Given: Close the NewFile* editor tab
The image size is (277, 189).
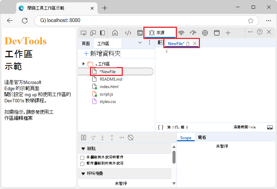Looking at the screenshot, I should point(195,43).
